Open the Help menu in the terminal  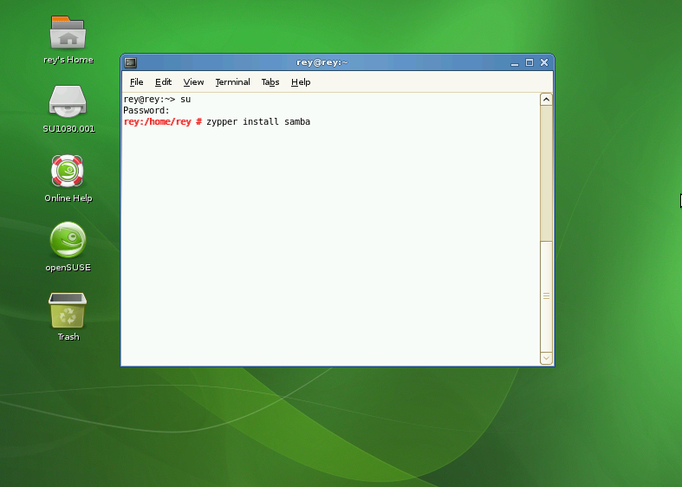point(301,82)
